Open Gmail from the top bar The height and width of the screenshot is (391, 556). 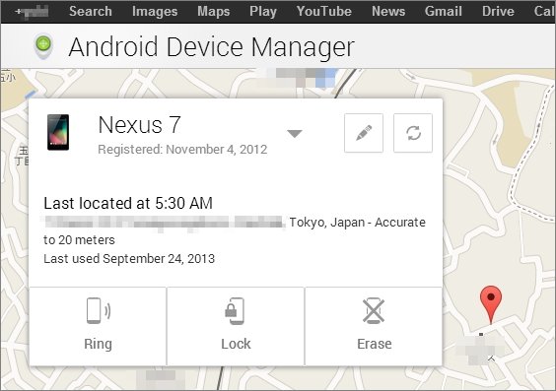[444, 12]
